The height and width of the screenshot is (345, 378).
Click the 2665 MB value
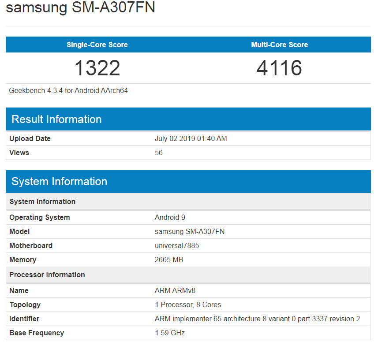[x=169, y=260]
